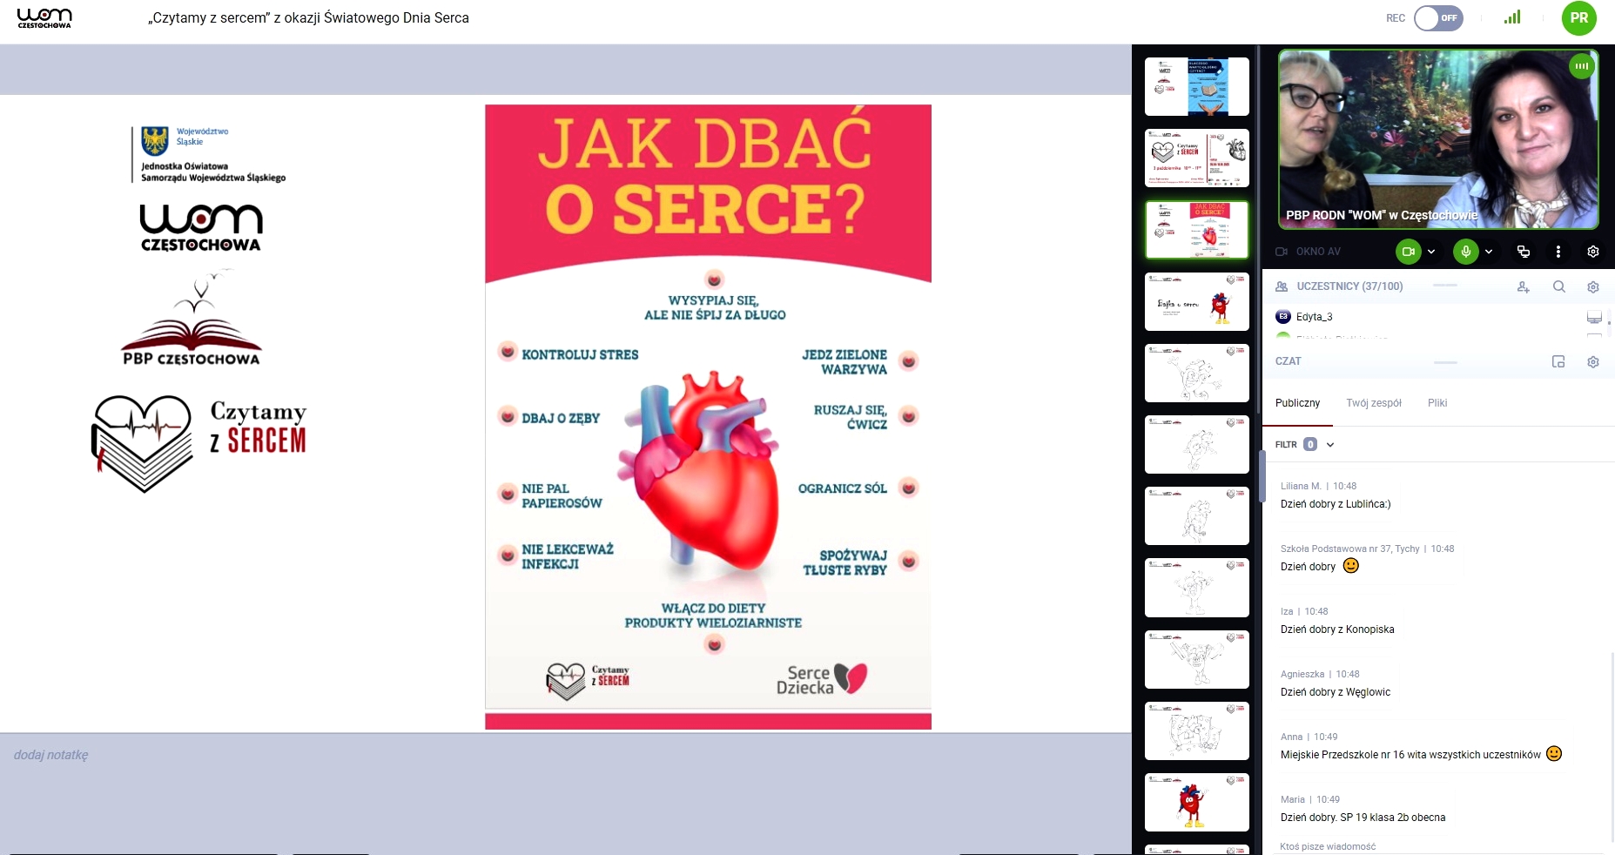Viewport: 1615px width, 855px height.
Task: Open participants panel settings gear
Action: [x=1592, y=286]
